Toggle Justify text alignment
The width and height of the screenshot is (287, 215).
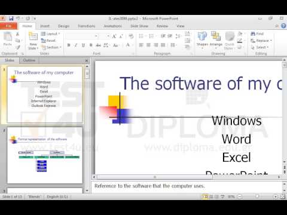click(163, 45)
